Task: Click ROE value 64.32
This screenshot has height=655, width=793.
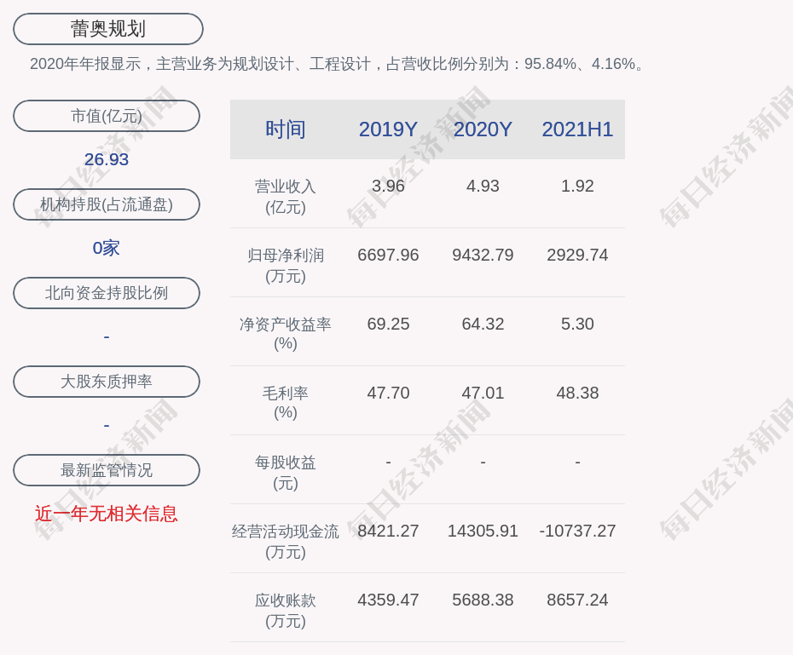Action: tap(483, 324)
